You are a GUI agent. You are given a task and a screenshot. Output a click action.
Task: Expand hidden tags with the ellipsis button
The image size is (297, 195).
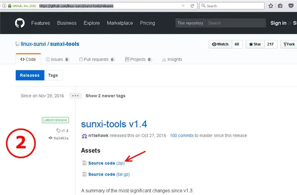point(75,96)
